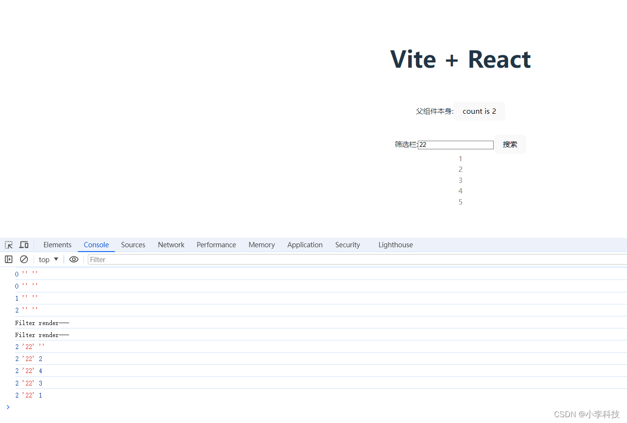
Task: Open the Application tab
Action: (305, 245)
